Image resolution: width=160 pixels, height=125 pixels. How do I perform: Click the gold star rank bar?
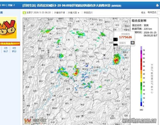tap(10, 44)
